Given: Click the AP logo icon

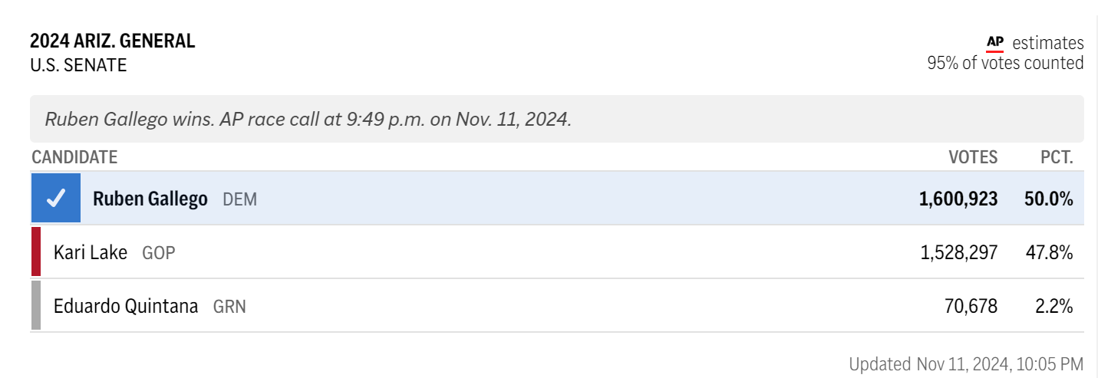Looking at the screenshot, I should pyautogui.click(x=994, y=43).
